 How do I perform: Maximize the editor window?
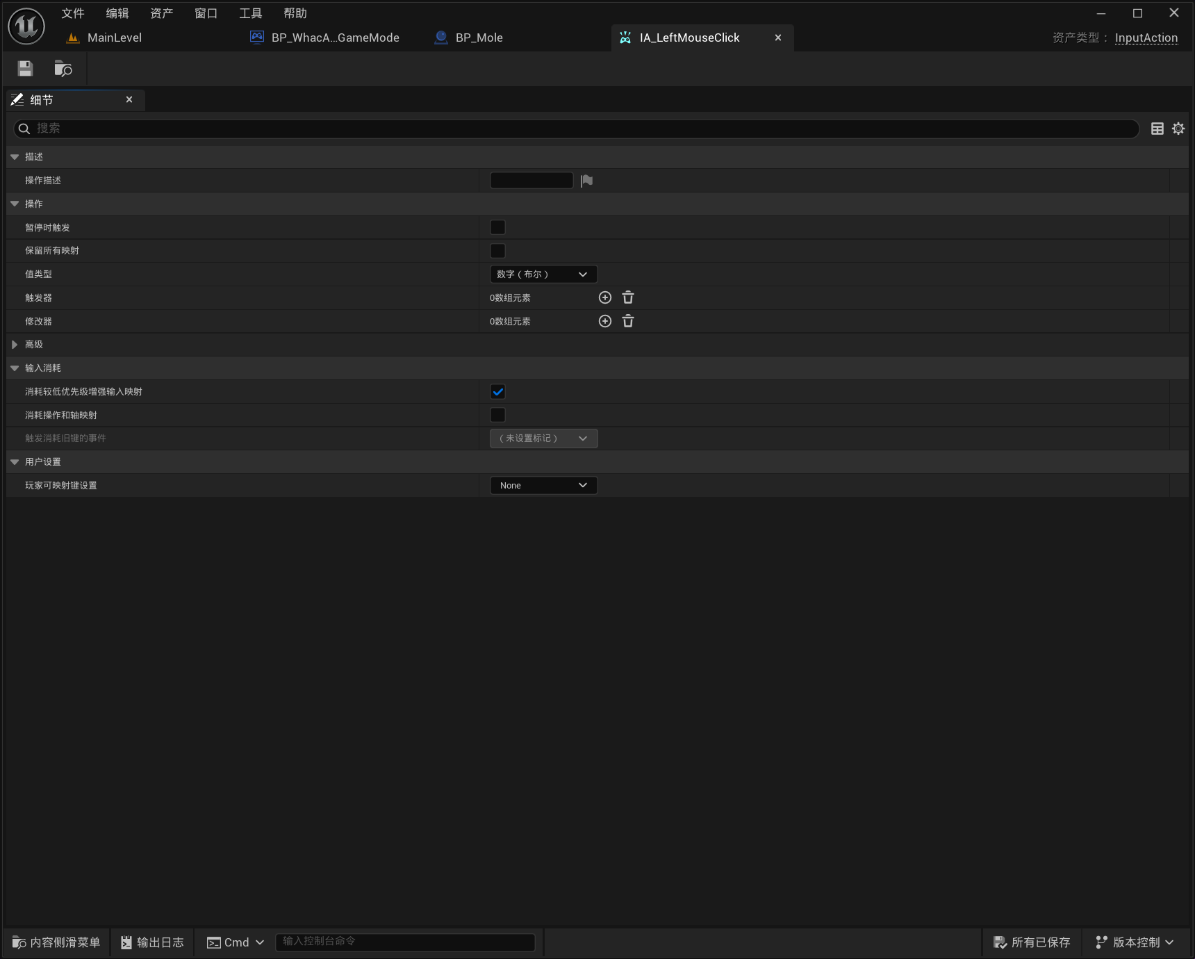pyautogui.click(x=1138, y=13)
